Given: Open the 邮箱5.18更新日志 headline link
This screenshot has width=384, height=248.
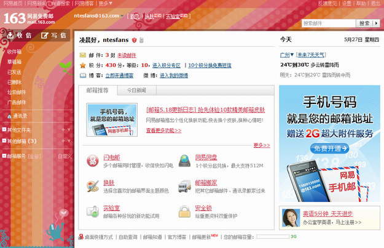Looking at the screenshot, I should click(x=206, y=110).
